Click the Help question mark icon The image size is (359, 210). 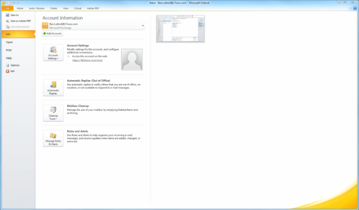(x=355, y=8)
